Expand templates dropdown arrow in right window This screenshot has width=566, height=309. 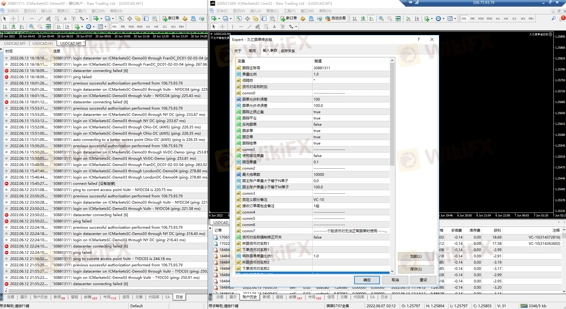tap(455, 19)
